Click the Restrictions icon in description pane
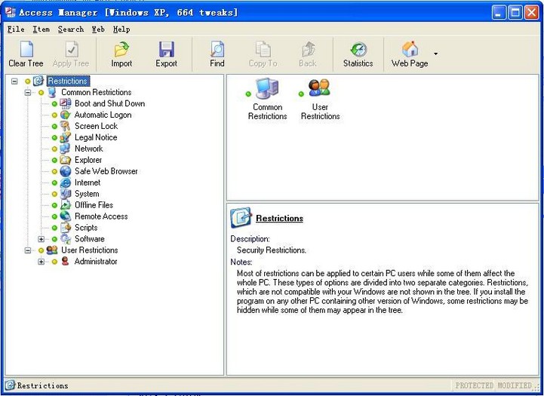This screenshot has width=544, height=396. click(x=241, y=217)
